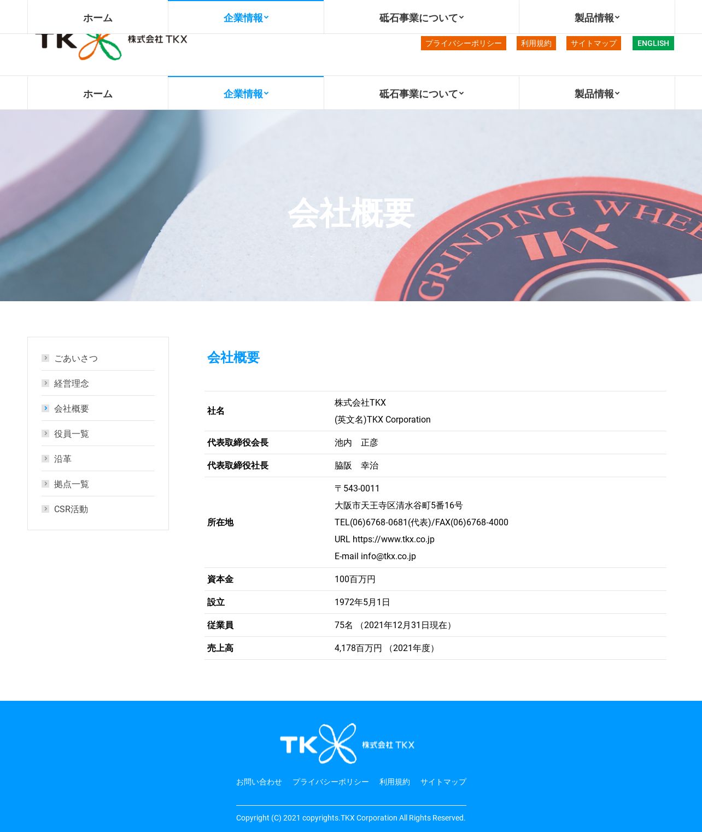Click the 資本金 row label
This screenshot has height=832, width=702.
(220, 579)
